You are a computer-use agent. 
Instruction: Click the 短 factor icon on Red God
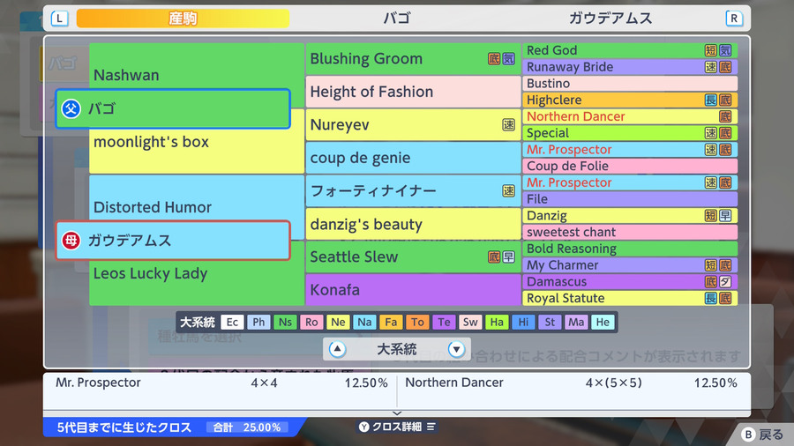coord(711,50)
